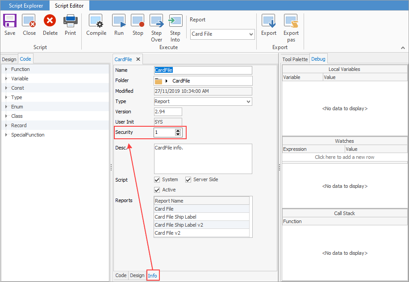Image resolution: width=409 pixels, height=282 pixels.
Task: Click here to add a new watch row
Action: point(344,157)
